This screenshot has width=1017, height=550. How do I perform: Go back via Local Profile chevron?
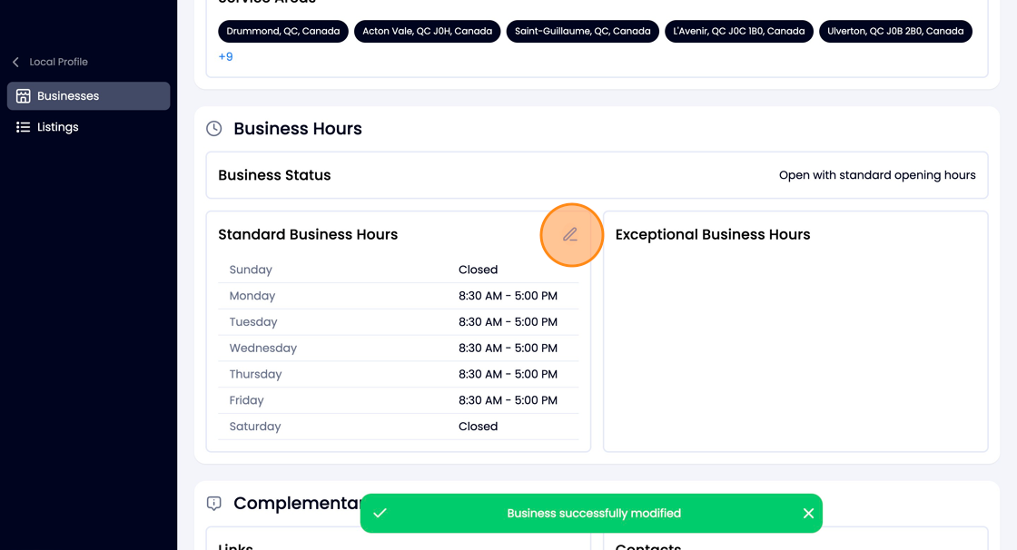[15, 62]
